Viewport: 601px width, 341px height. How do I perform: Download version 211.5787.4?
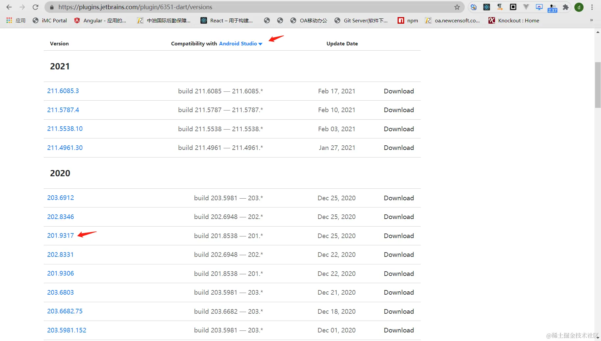tap(399, 110)
